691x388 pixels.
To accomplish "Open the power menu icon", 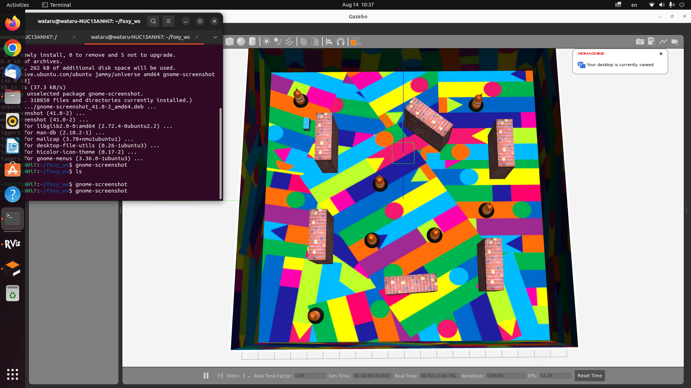I will tap(682, 5).
